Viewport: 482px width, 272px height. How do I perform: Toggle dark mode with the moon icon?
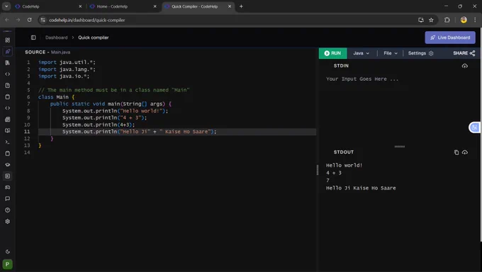(7, 251)
